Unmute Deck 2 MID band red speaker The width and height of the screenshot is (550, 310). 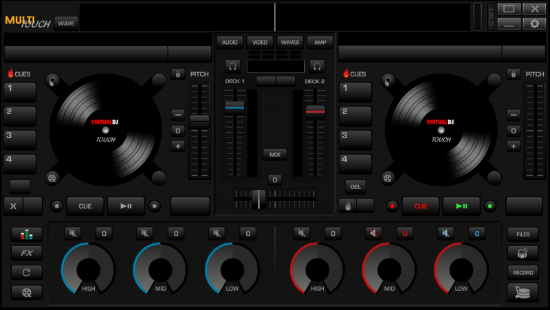[x=373, y=233]
